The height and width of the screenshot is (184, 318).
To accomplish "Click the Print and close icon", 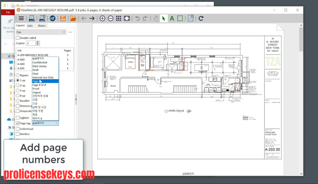I will (42, 19).
